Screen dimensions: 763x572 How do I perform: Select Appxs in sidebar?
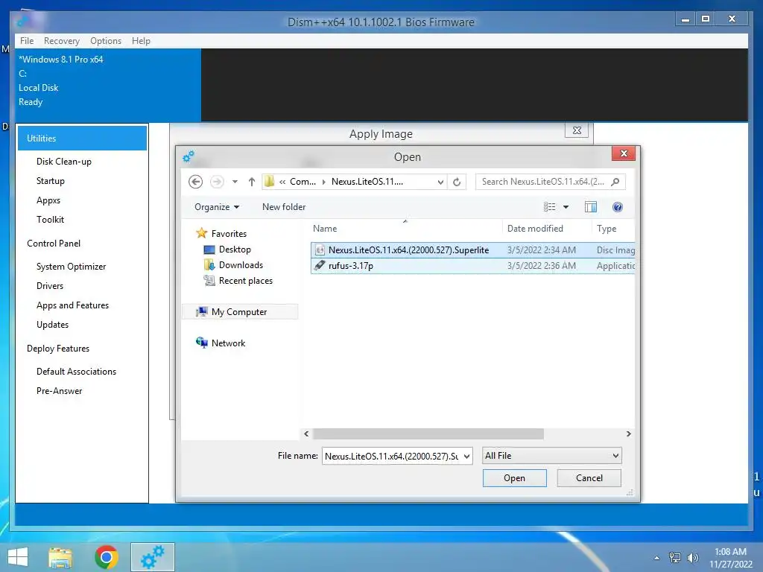tap(48, 200)
